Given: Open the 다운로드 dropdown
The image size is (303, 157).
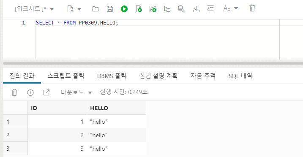Looking at the screenshot, I should click(x=76, y=92).
